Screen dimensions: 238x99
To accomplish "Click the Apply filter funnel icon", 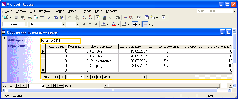I will tap(110, 18).
